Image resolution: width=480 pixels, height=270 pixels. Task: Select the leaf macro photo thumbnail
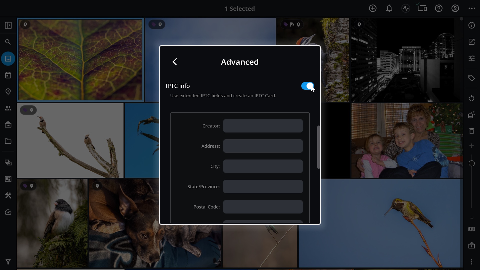point(80,60)
